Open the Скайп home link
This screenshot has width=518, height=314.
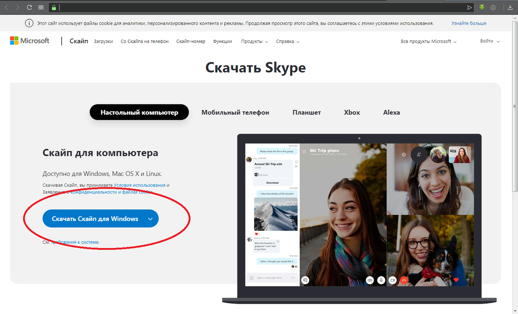tap(79, 41)
